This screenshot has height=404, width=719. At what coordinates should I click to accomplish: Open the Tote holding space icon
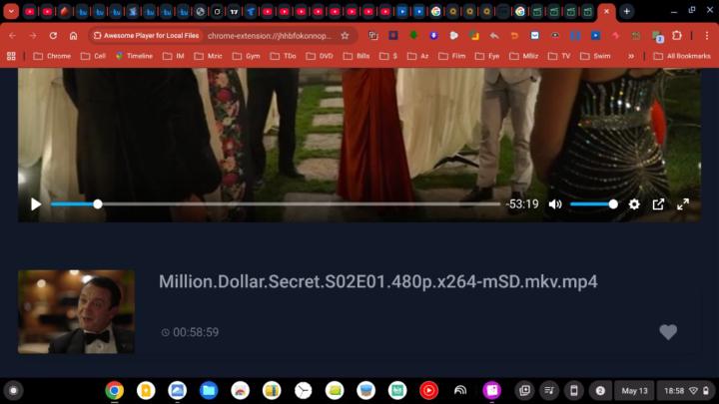tap(524, 391)
